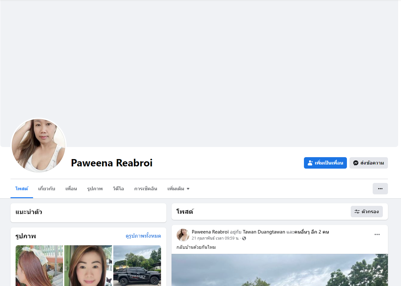Open the วิดีโอ (Videos) tab
Viewport: 401px width, 286px height.
click(x=118, y=189)
